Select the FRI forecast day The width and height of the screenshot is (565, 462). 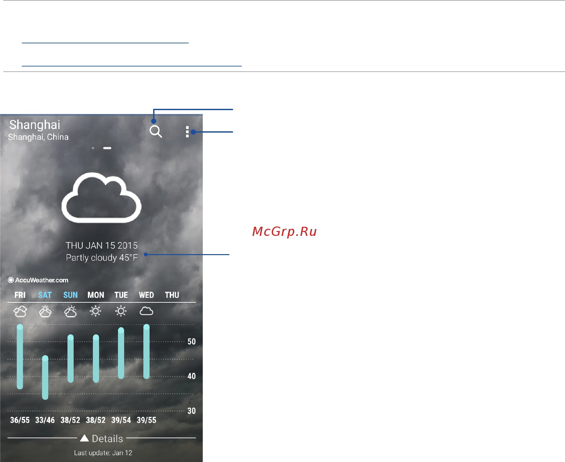(x=20, y=295)
